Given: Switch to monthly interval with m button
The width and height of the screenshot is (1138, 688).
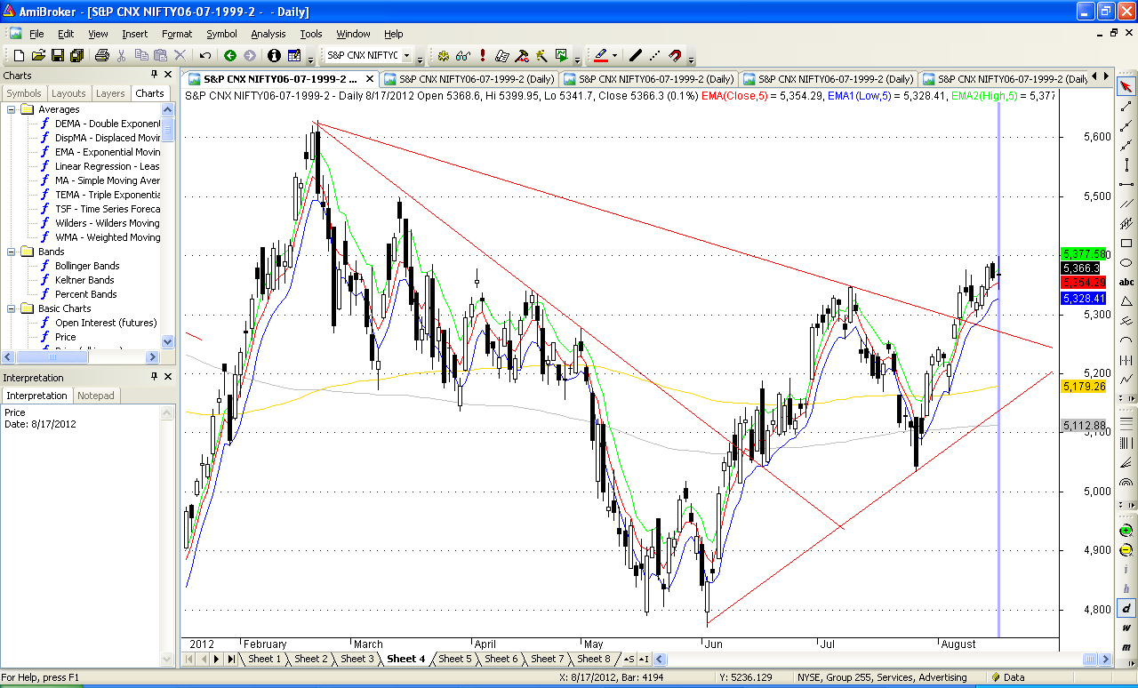Looking at the screenshot, I should point(1126,647).
